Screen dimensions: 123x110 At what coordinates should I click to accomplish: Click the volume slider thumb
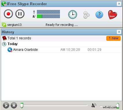click(x=118, y=106)
